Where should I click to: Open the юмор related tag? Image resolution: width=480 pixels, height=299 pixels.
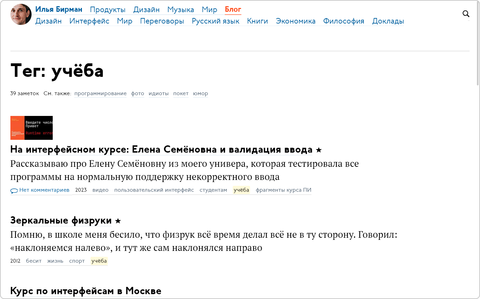(200, 93)
